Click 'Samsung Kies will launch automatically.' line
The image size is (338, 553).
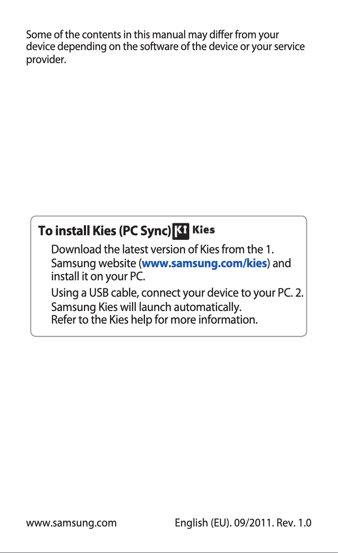(146, 306)
